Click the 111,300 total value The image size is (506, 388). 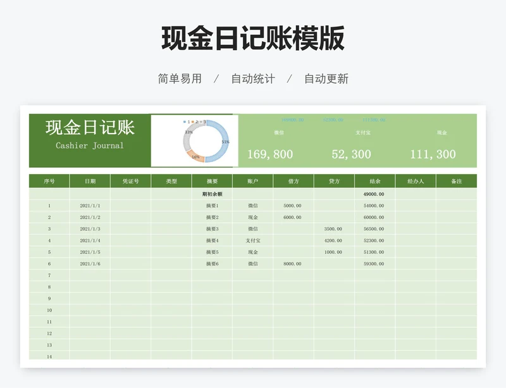[x=433, y=154]
